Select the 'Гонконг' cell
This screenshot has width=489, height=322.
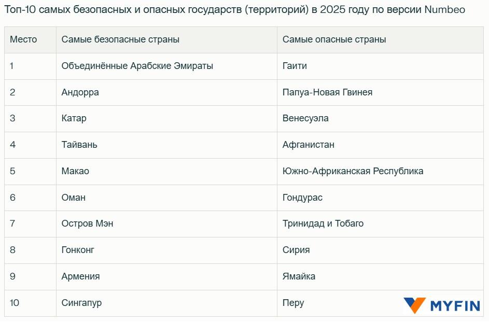78,250
